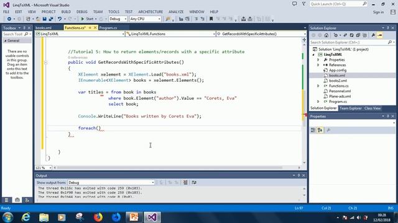
Task: Open the BUILD menu
Action: 66,12
